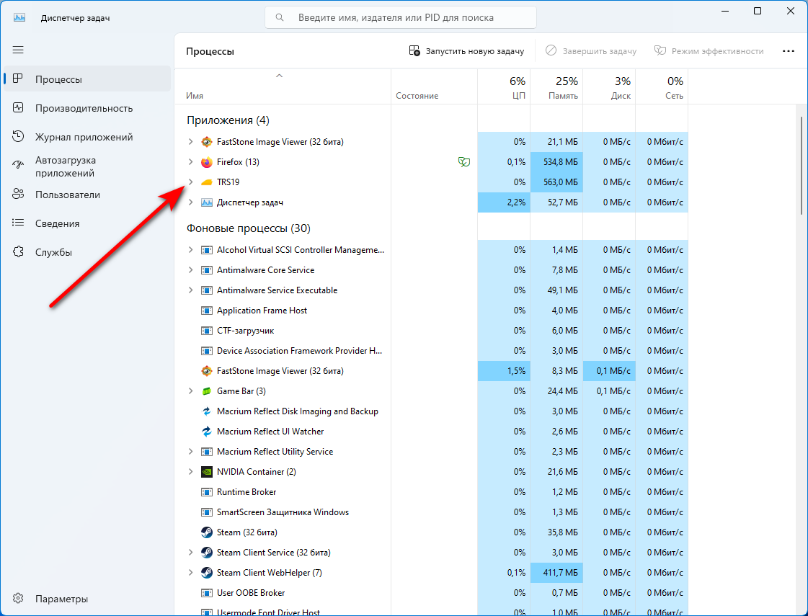Sort by the Сеть column header
808x616 pixels.
[x=662, y=87]
